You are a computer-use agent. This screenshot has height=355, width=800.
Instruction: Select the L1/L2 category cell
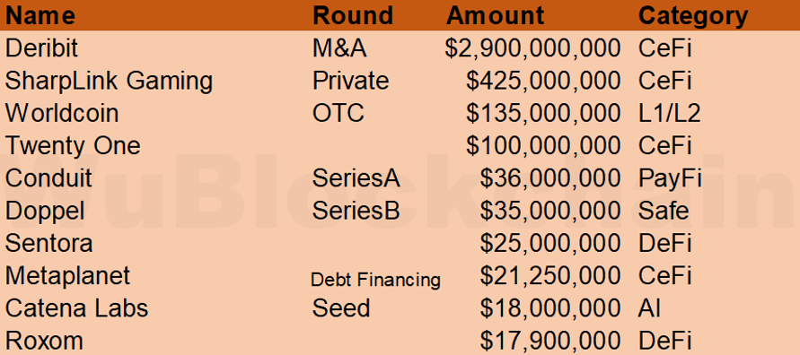[x=670, y=114]
